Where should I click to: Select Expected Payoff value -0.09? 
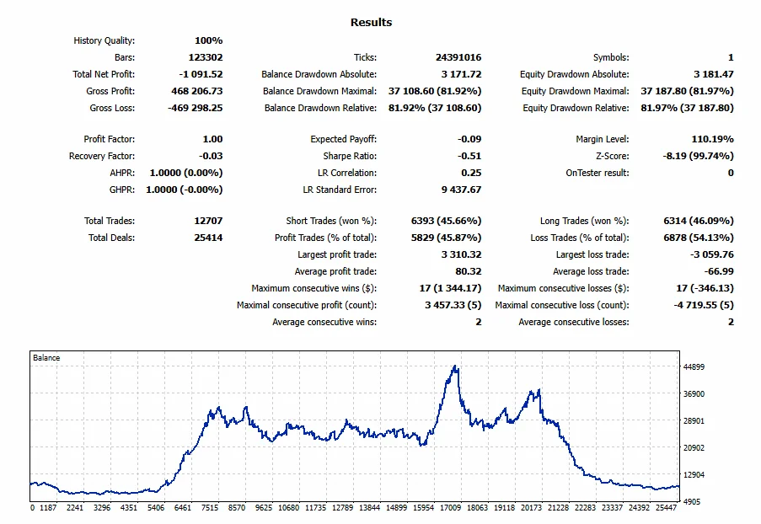point(469,139)
